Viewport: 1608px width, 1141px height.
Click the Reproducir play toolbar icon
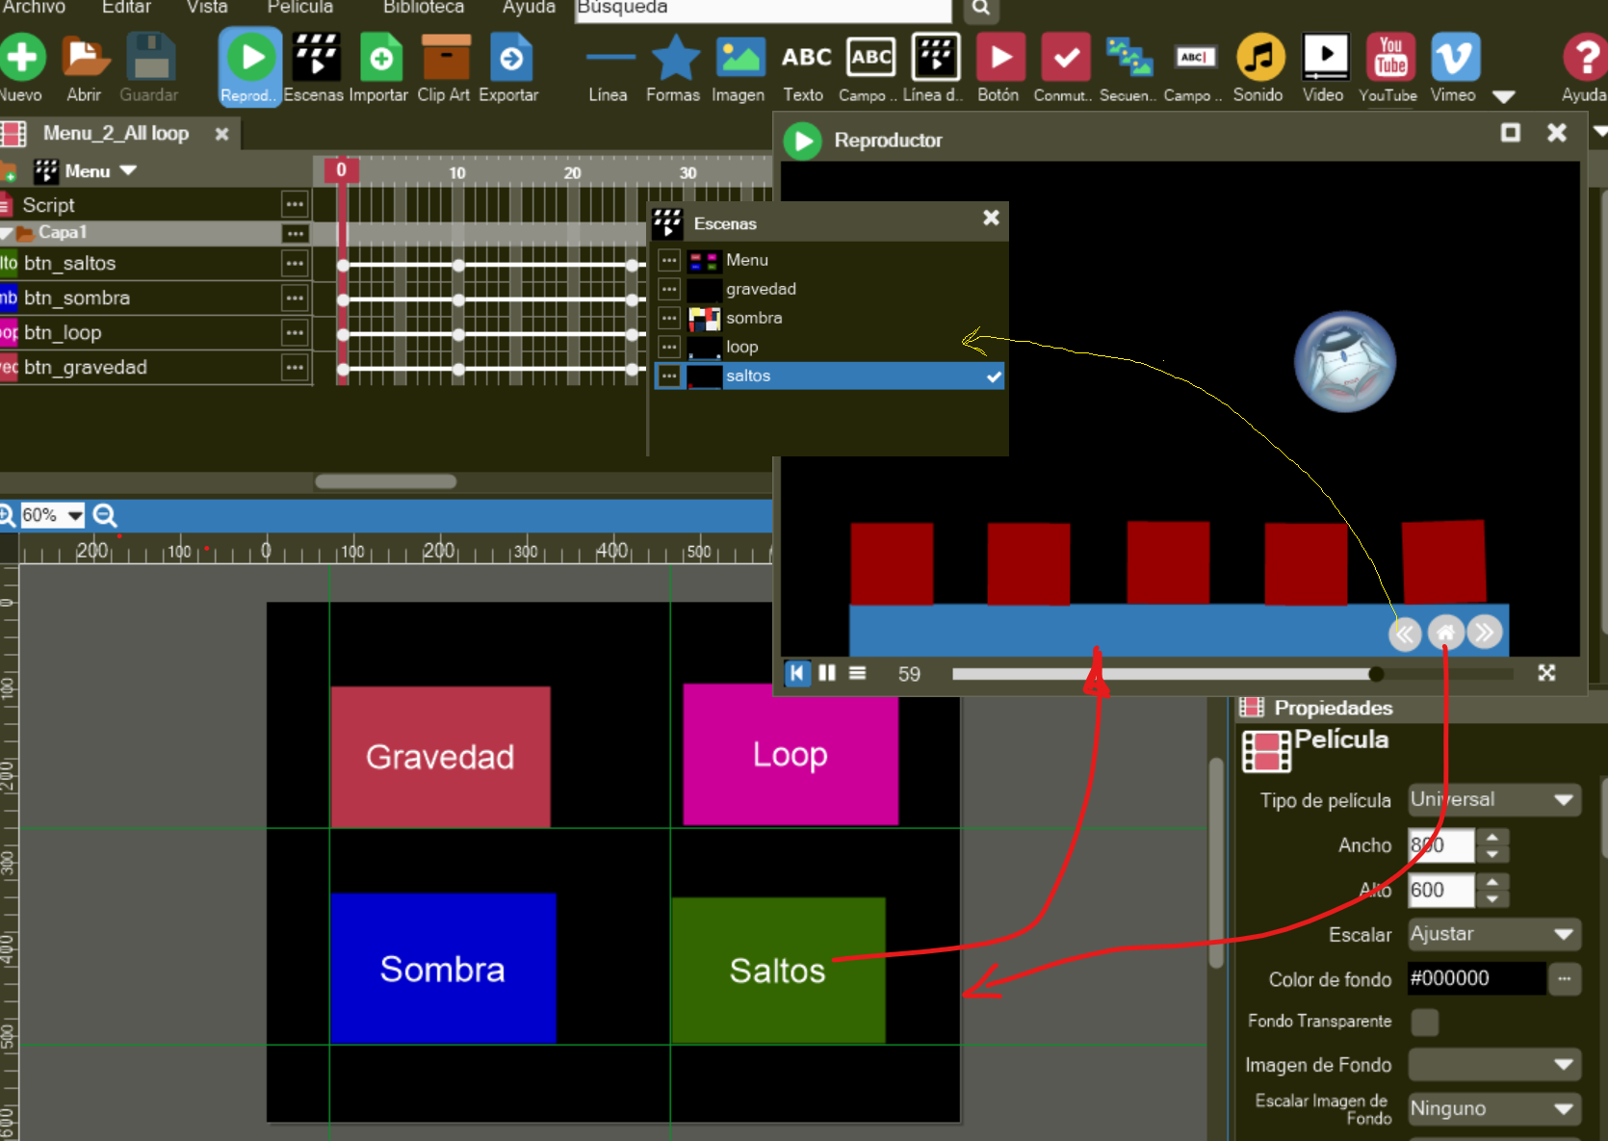pyautogui.click(x=250, y=60)
